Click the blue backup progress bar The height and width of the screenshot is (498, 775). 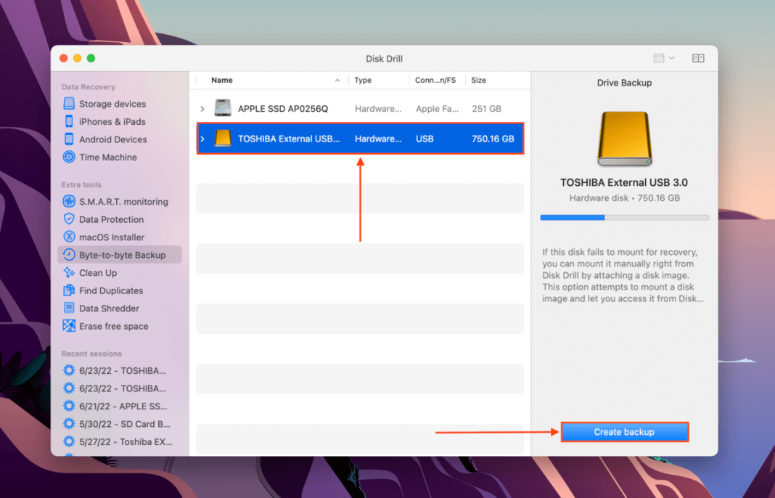coord(572,217)
